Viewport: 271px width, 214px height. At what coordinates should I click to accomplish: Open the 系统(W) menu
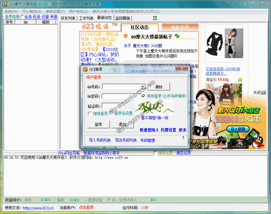click(11, 11)
